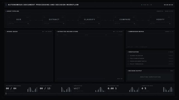
Task: Click the Processing Time value 0.00 S
Action: coord(112,88)
